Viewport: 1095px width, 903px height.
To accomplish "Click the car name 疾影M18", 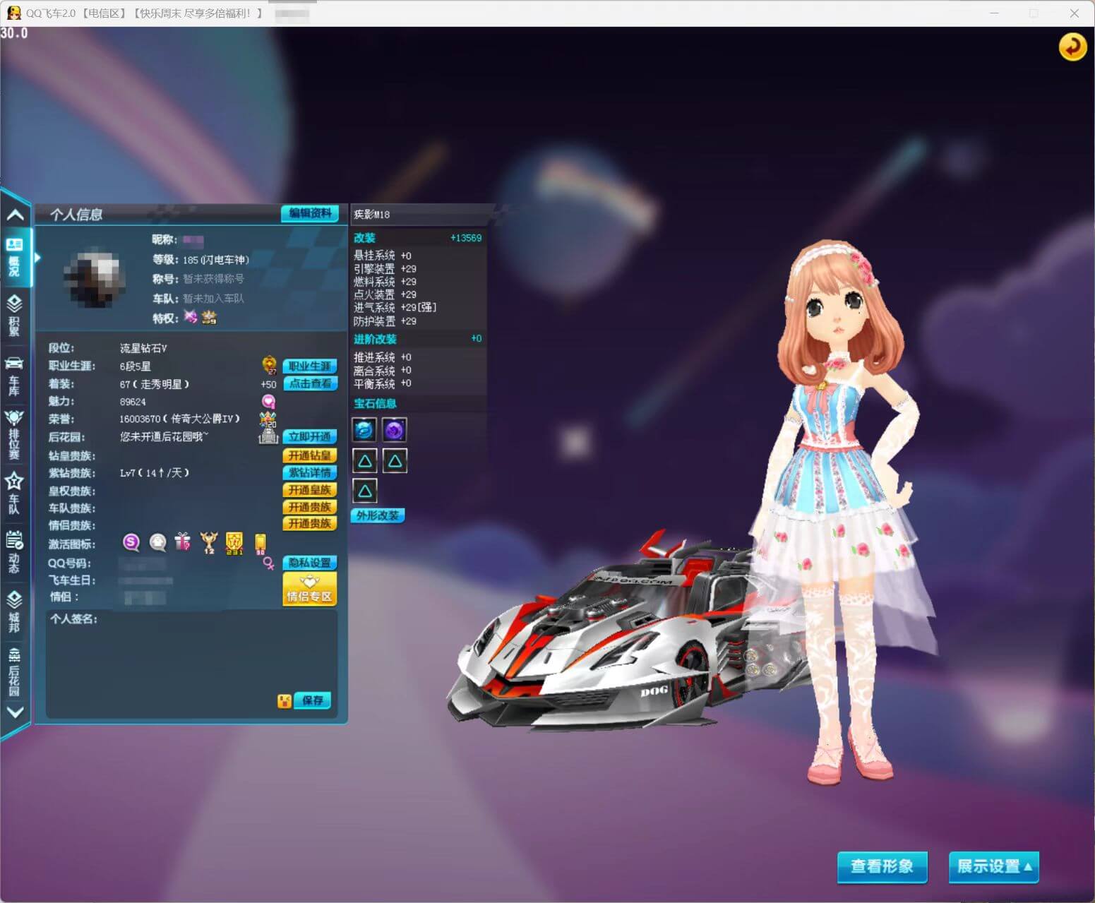I will pyautogui.click(x=371, y=215).
